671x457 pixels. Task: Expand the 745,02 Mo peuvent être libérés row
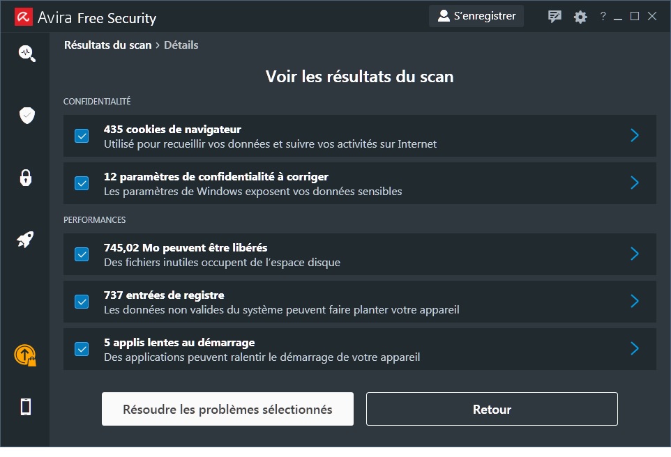click(634, 254)
